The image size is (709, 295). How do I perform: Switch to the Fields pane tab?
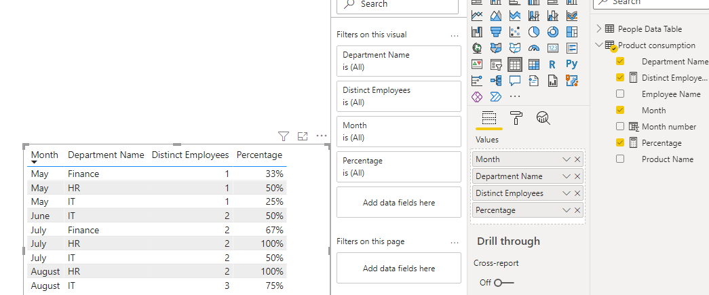(x=489, y=118)
